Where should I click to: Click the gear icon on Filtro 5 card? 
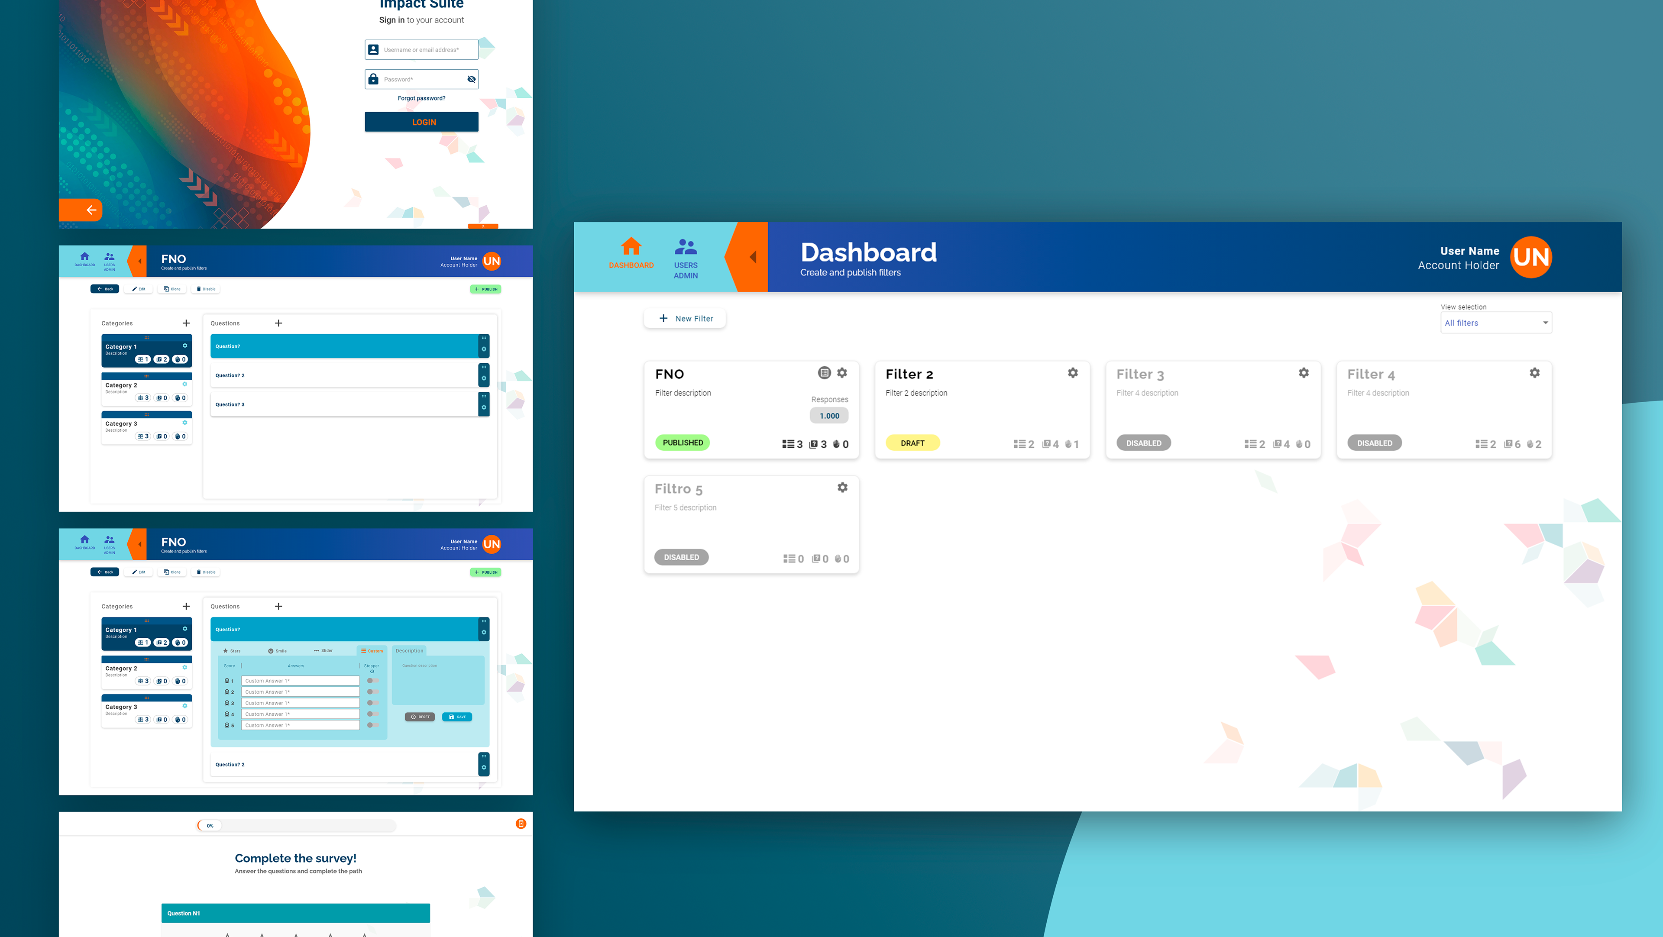point(842,488)
